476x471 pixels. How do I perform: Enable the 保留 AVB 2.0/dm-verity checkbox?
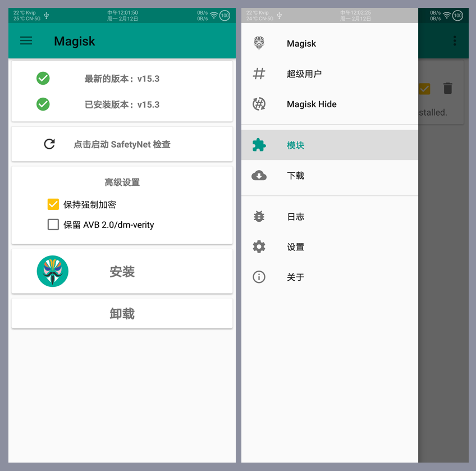coord(53,225)
